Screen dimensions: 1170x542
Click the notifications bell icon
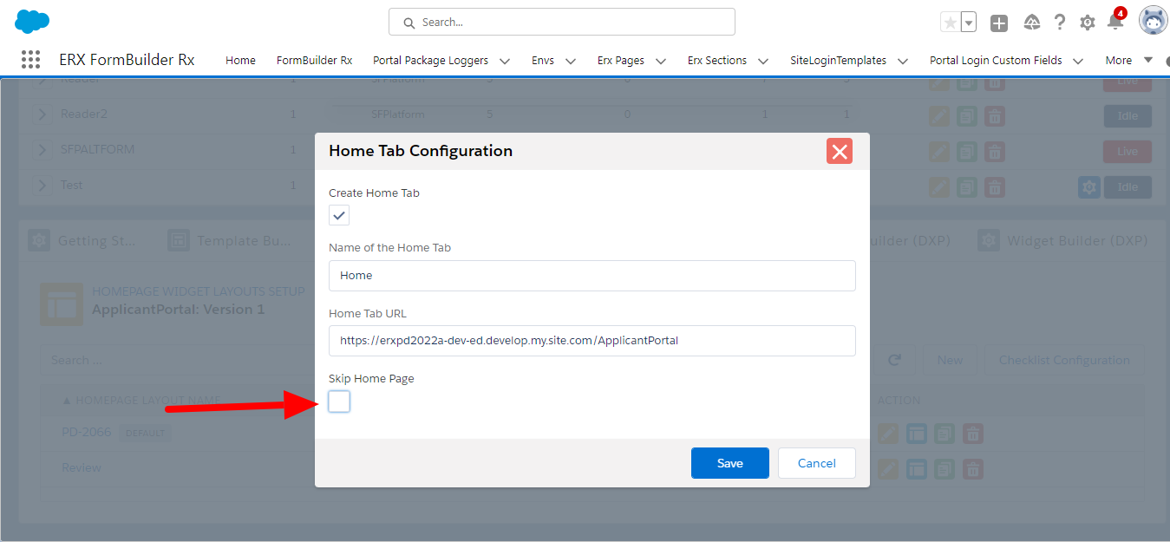pos(1115,23)
